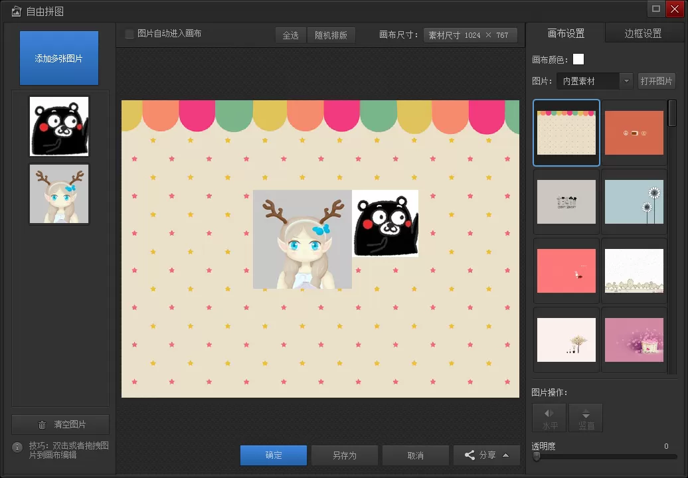Click the 随机排版 button
This screenshot has width=688, height=478.
(x=331, y=35)
